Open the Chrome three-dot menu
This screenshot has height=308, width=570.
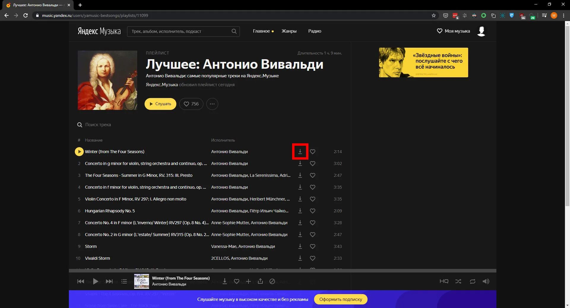(563, 15)
